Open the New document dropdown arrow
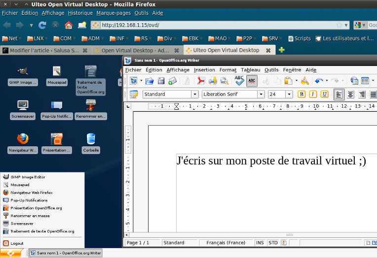 tap(141, 81)
